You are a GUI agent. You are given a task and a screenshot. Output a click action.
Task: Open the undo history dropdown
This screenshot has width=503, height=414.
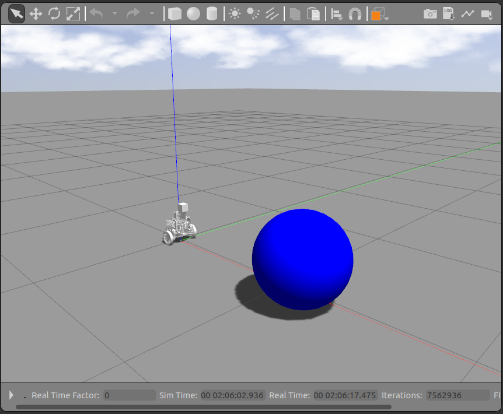[114, 14]
